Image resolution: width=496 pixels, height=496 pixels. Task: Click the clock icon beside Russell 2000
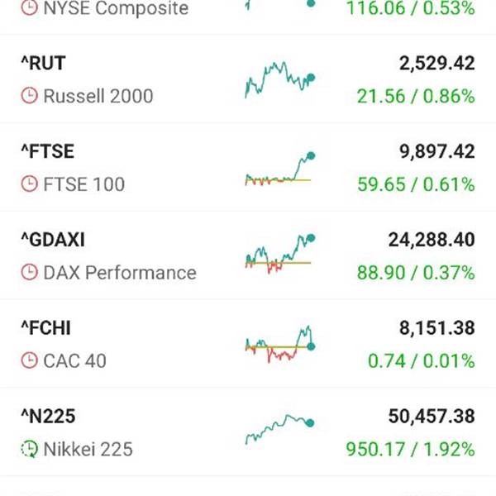pos(29,96)
